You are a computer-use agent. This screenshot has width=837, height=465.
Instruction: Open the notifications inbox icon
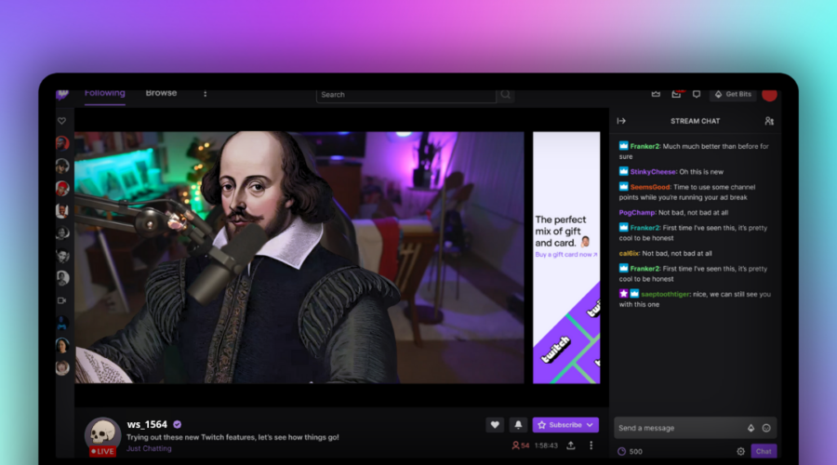pos(676,94)
